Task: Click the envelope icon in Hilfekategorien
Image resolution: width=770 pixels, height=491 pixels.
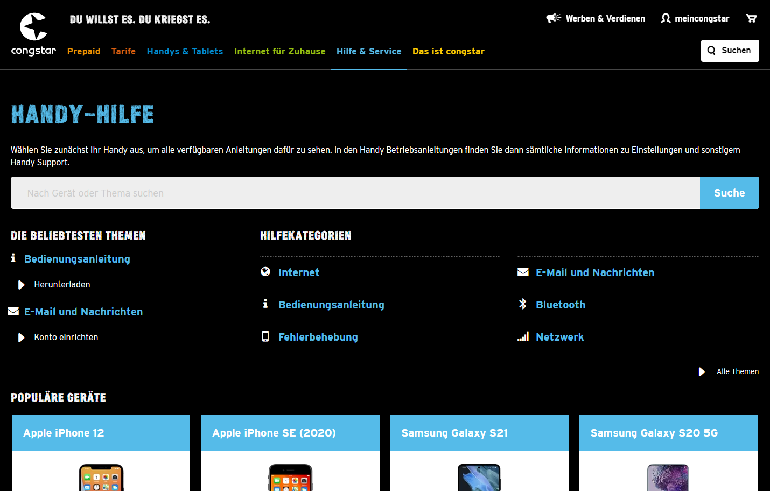Action: click(x=523, y=272)
